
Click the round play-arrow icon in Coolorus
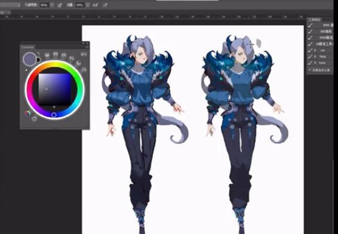coord(34,119)
